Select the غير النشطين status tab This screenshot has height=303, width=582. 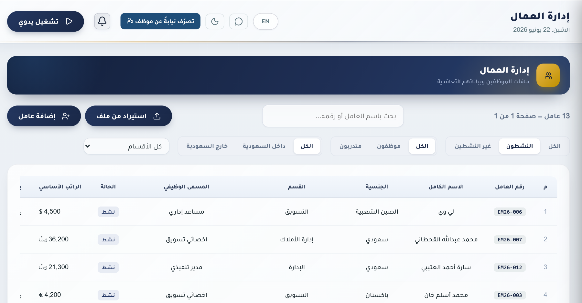(x=473, y=146)
